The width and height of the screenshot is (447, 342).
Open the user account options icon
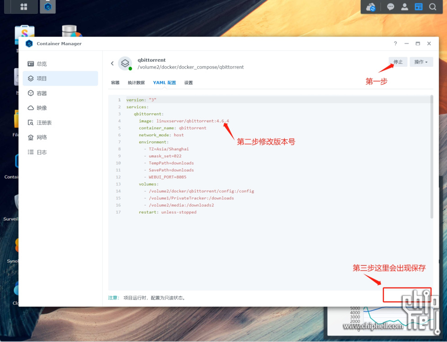(405, 6)
